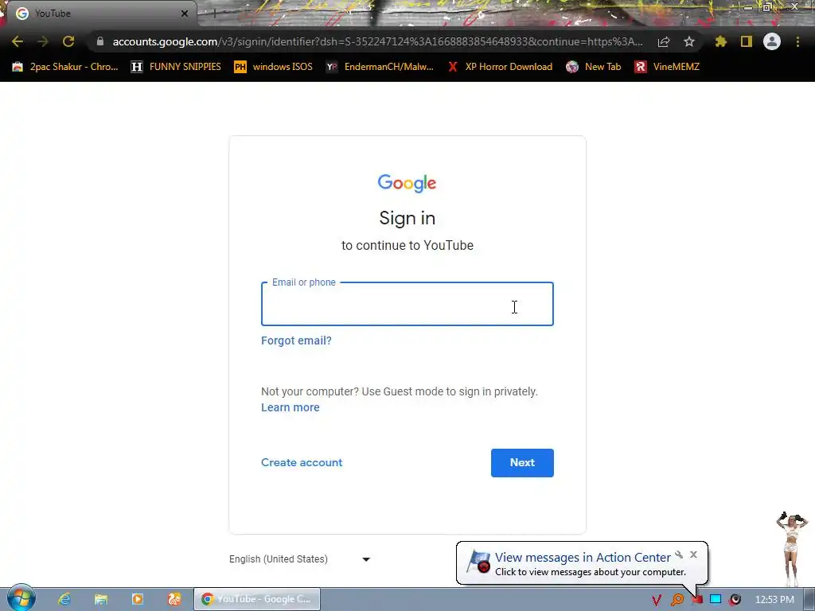Viewport: 815px width, 611px height.
Task: Open the orange browser icon in taskbar
Action: point(174,599)
